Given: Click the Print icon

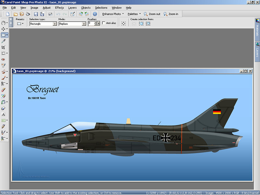Looking at the screenshot, I should pos(50,14).
